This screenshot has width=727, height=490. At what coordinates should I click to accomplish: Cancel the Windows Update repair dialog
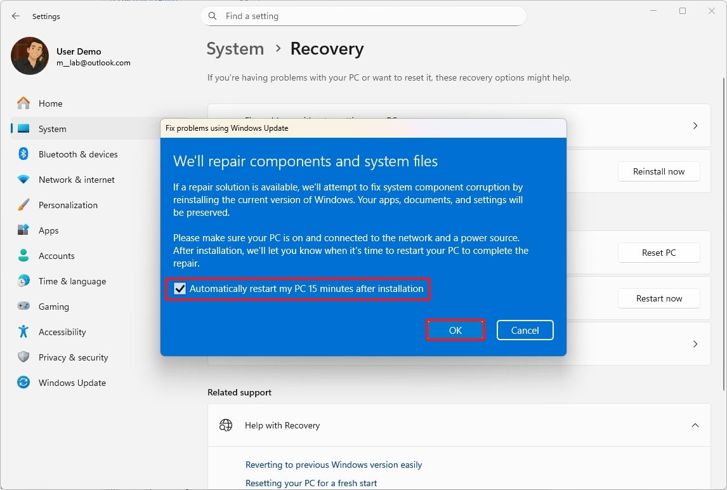525,330
